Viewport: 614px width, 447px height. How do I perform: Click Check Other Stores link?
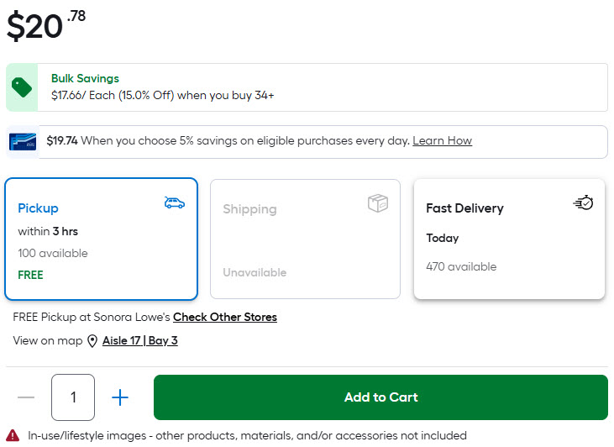(x=224, y=318)
